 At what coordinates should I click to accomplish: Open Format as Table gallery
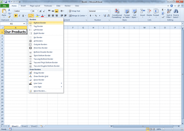127,13
